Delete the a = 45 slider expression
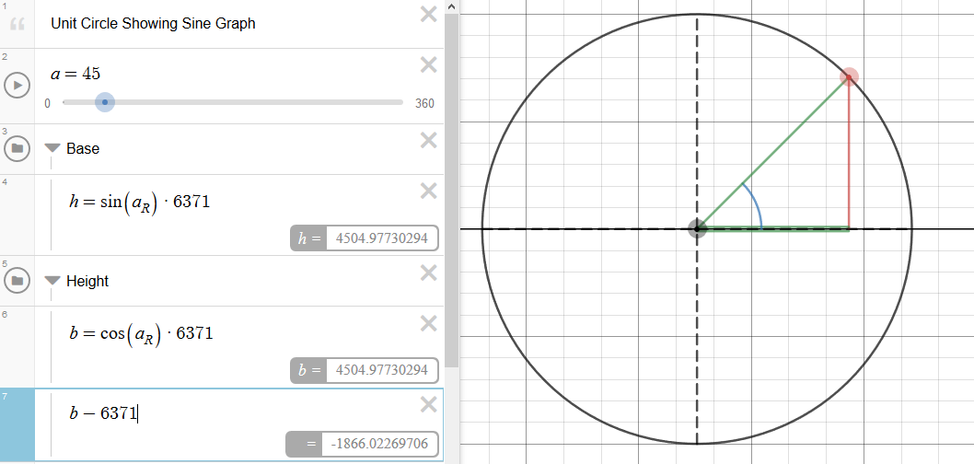This screenshot has width=974, height=464. [429, 64]
